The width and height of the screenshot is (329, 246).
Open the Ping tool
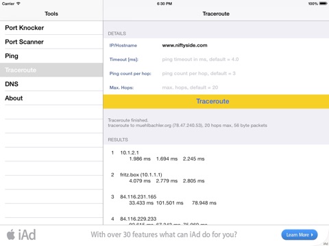point(51,56)
